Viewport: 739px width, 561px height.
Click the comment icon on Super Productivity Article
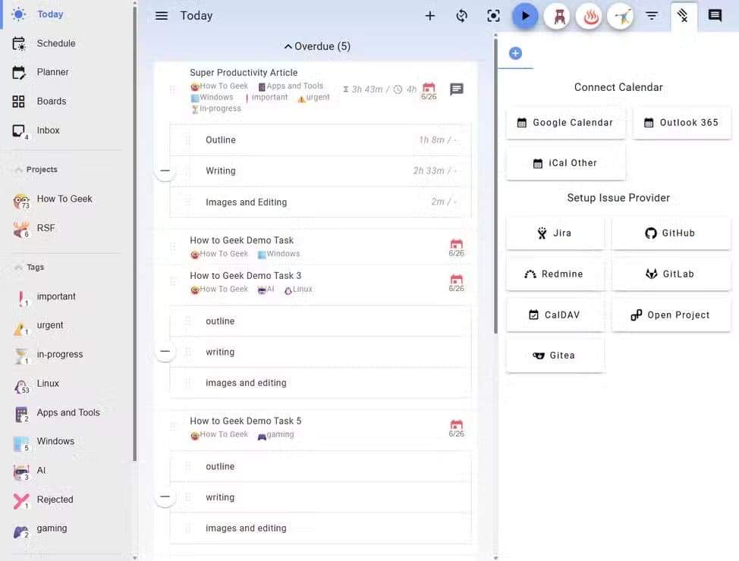[456, 89]
